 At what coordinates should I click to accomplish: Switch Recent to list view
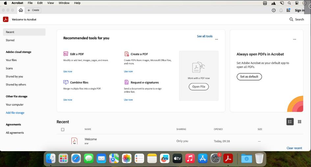click(x=290, y=122)
